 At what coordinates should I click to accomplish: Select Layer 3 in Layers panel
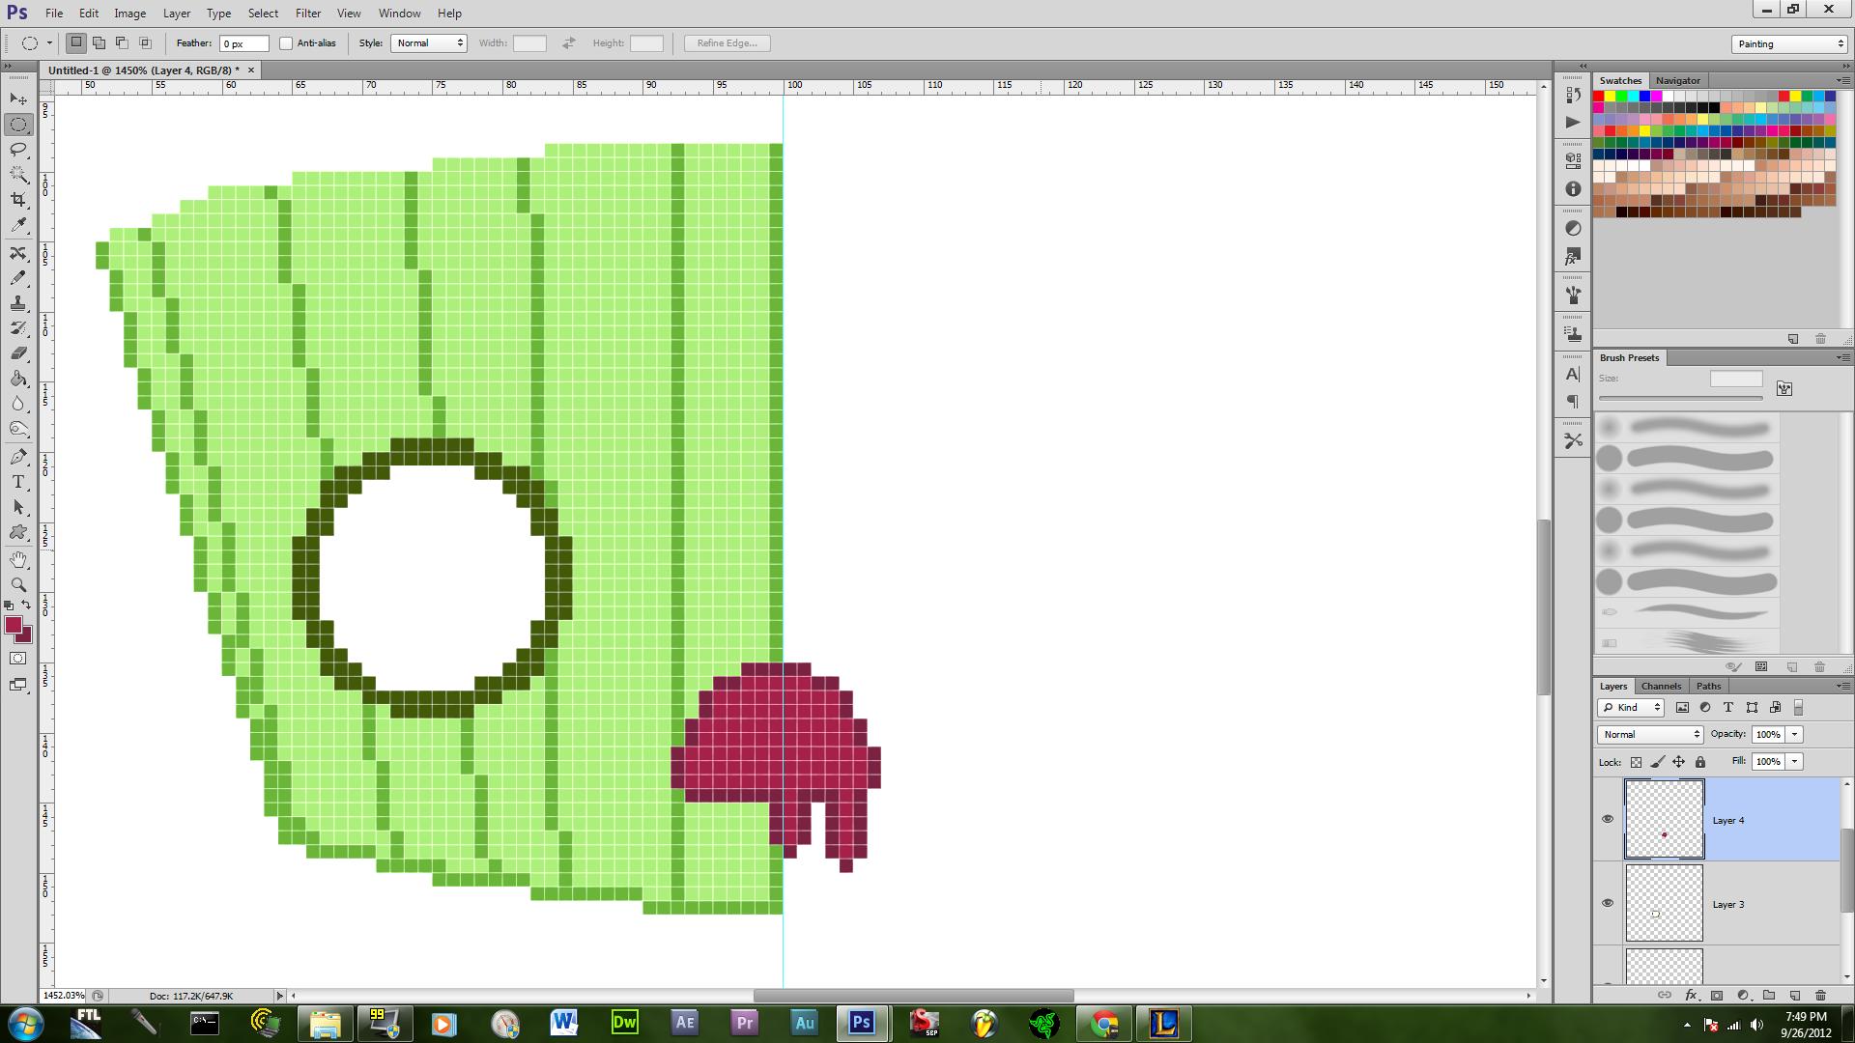click(x=1718, y=904)
